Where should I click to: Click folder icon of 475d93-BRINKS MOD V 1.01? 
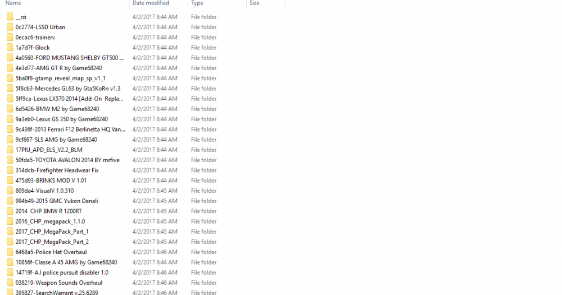click(10, 181)
